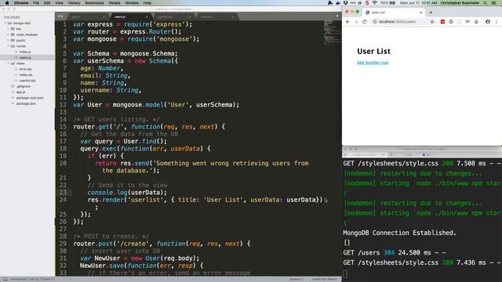Click the Chrome profile avatar icon

488,22
